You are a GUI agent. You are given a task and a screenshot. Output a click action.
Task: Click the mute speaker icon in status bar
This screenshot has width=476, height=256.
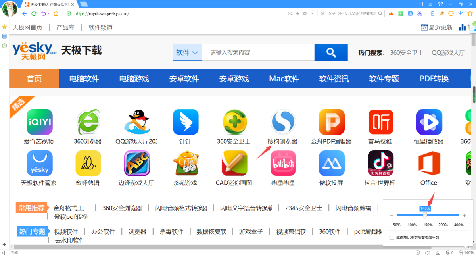[428, 253]
